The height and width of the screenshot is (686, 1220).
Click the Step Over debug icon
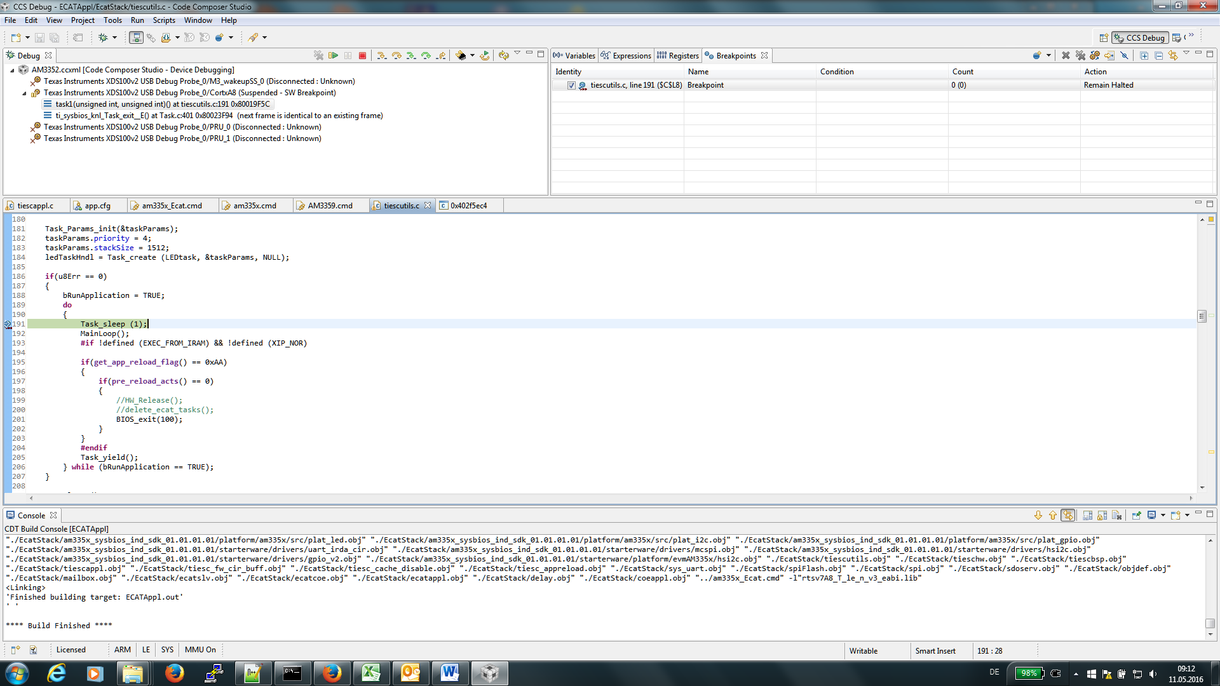tap(396, 56)
